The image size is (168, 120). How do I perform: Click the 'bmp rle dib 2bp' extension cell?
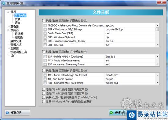click(x=114, y=29)
